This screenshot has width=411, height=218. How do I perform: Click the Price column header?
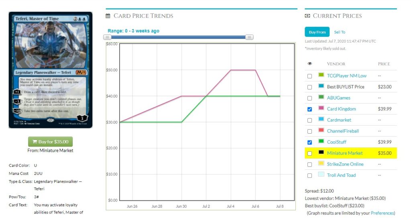point(384,64)
